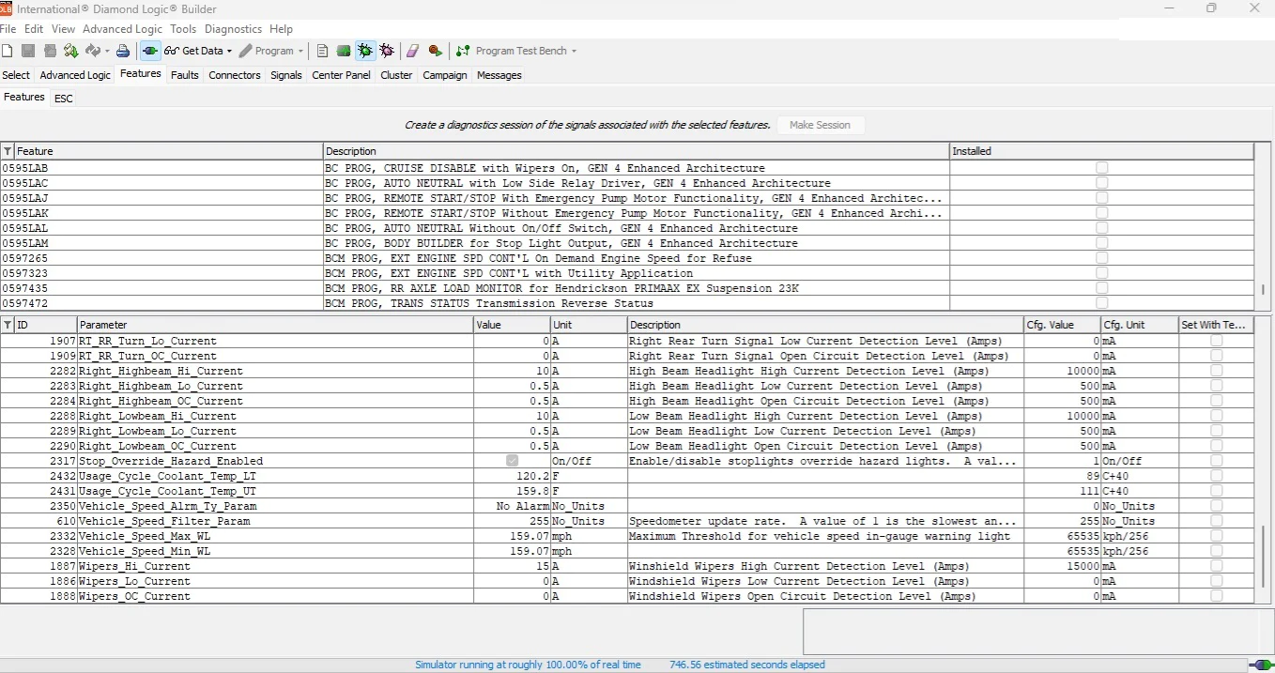1275x673 pixels.
Task: Open the Program dropdown arrow
Action: (300, 52)
